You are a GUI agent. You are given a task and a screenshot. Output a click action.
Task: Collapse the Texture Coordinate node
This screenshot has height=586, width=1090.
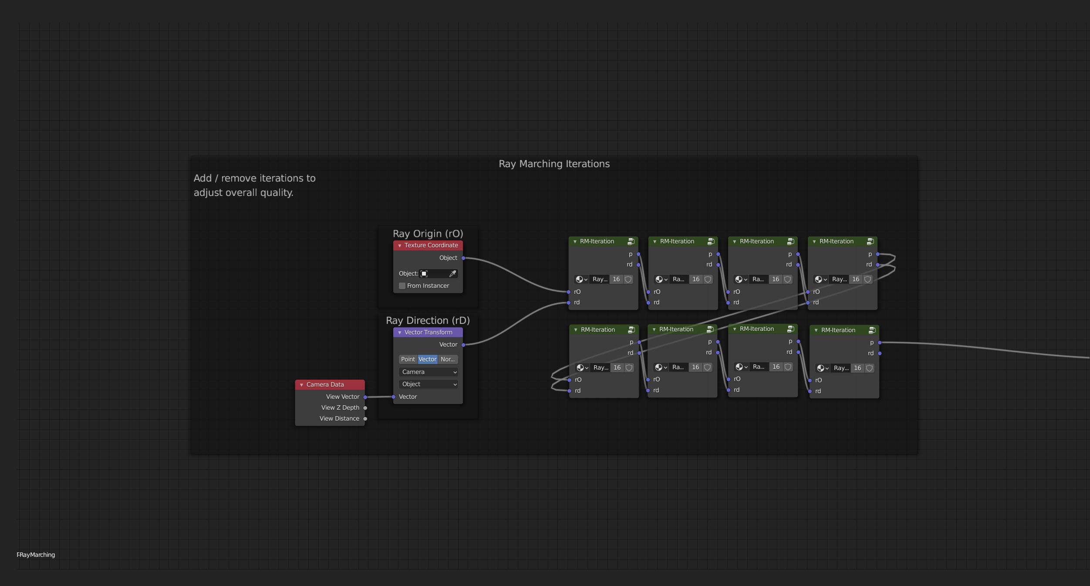399,245
